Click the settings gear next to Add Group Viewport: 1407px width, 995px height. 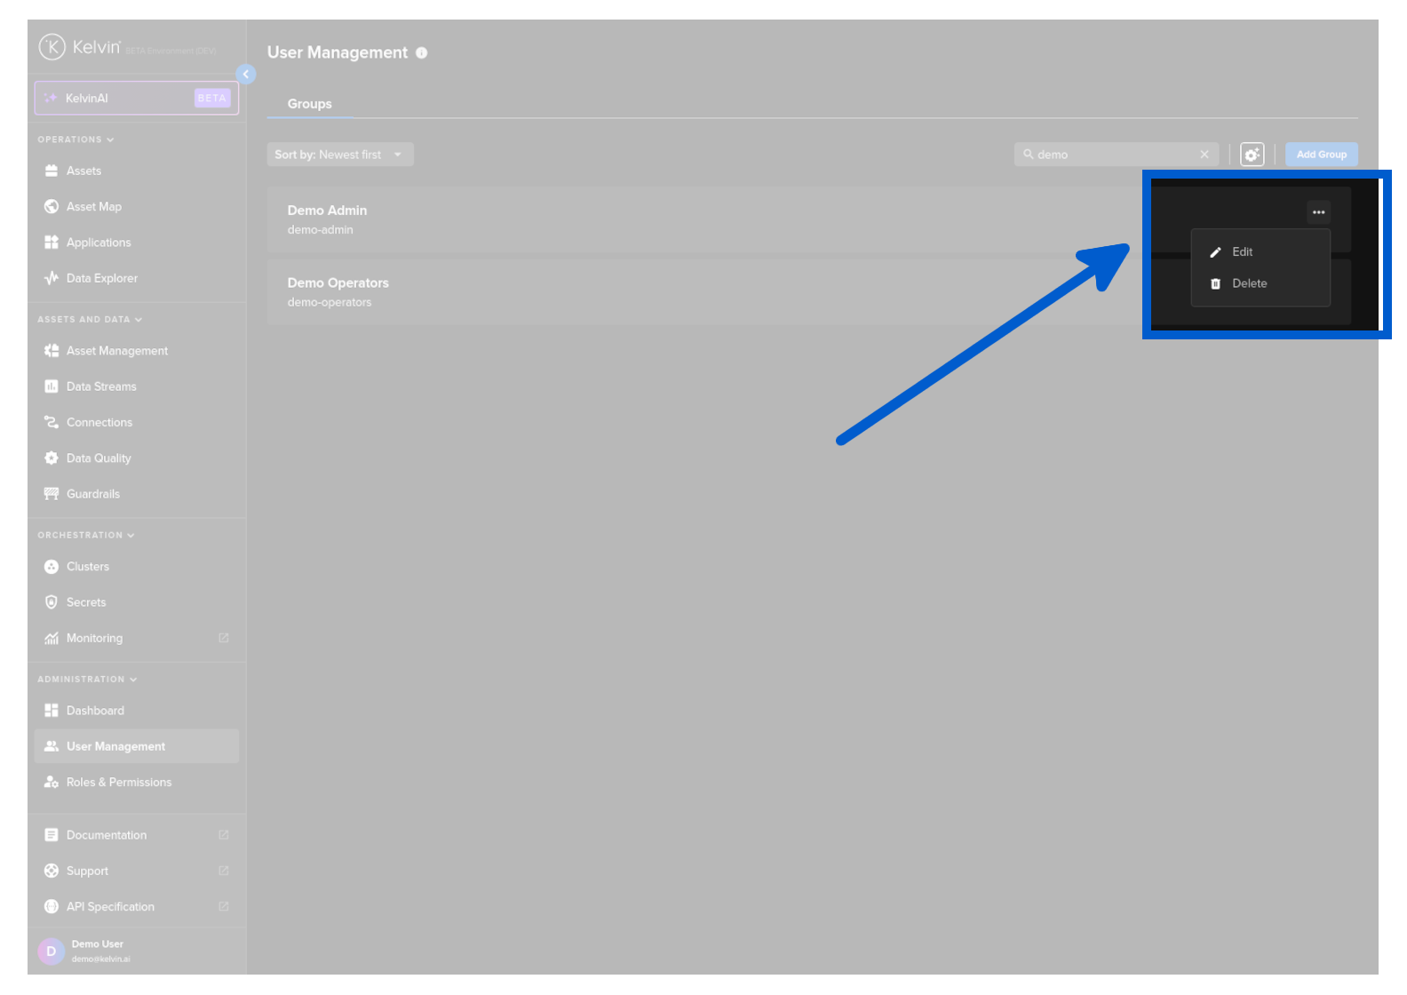click(x=1252, y=155)
